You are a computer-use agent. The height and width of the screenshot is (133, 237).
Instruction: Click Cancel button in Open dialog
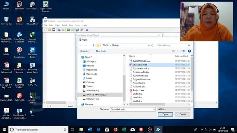pyautogui.click(x=183, y=115)
